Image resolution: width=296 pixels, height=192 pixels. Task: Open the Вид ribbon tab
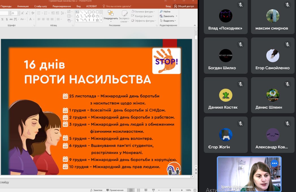click(79, 6)
